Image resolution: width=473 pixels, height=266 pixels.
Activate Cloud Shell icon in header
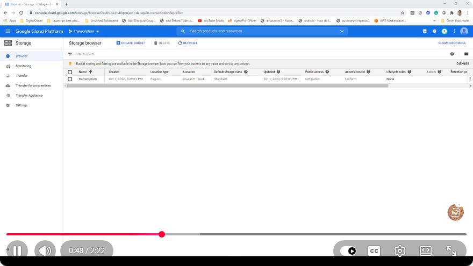(x=425, y=31)
